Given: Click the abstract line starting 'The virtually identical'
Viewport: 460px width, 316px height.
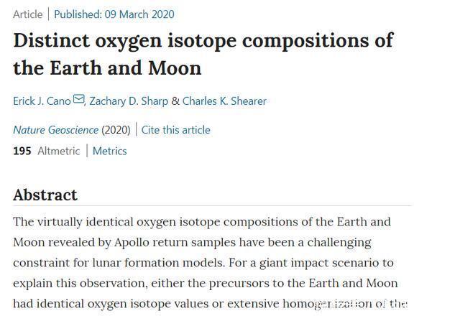Looking at the screenshot, I should click(202, 221).
